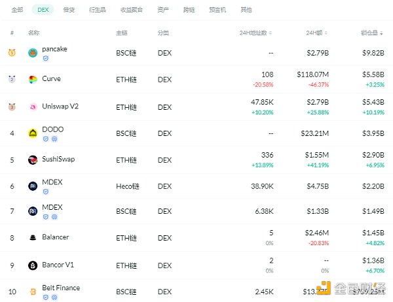Image resolution: width=393 pixels, height=302 pixels.
Task: Open the Heco链 MDEX project link
Action: (52, 182)
